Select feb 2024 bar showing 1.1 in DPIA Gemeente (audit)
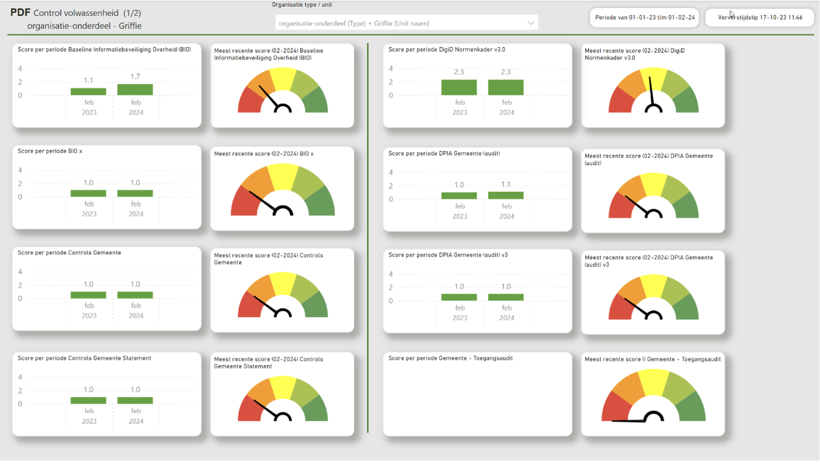The height and width of the screenshot is (465, 820). click(506, 195)
